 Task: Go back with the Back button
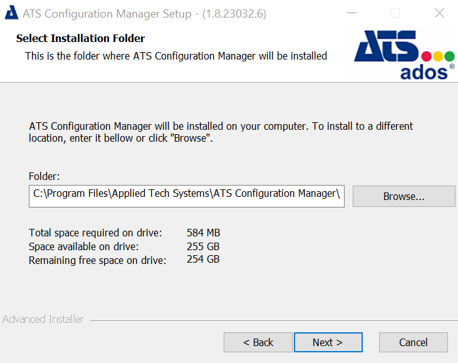pos(258,342)
